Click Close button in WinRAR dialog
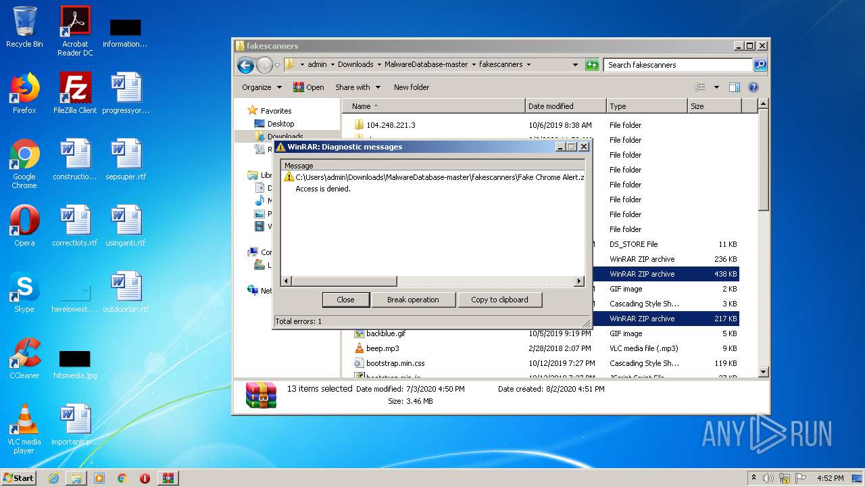The width and height of the screenshot is (865, 487). click(345, 300)
